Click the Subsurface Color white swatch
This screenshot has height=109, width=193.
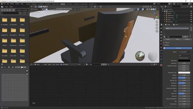tap(184, 73)
